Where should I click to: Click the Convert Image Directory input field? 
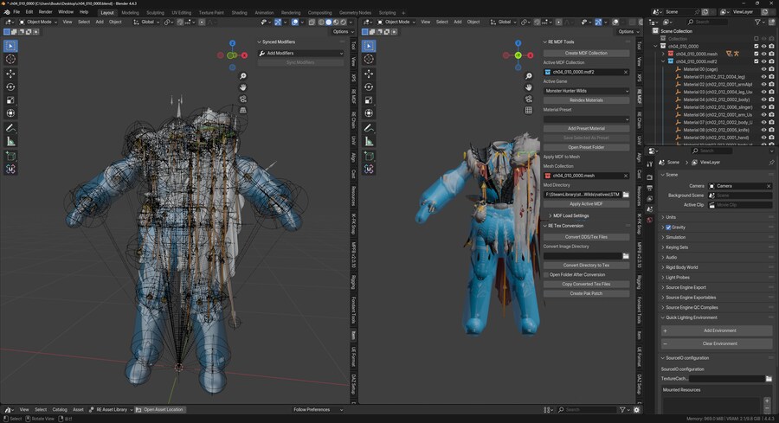(x=583, y=256)
